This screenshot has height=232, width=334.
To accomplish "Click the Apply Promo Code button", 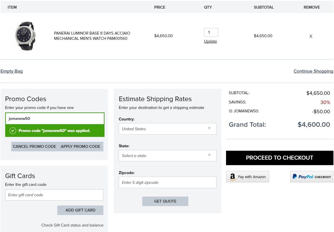I will (81, 146).
